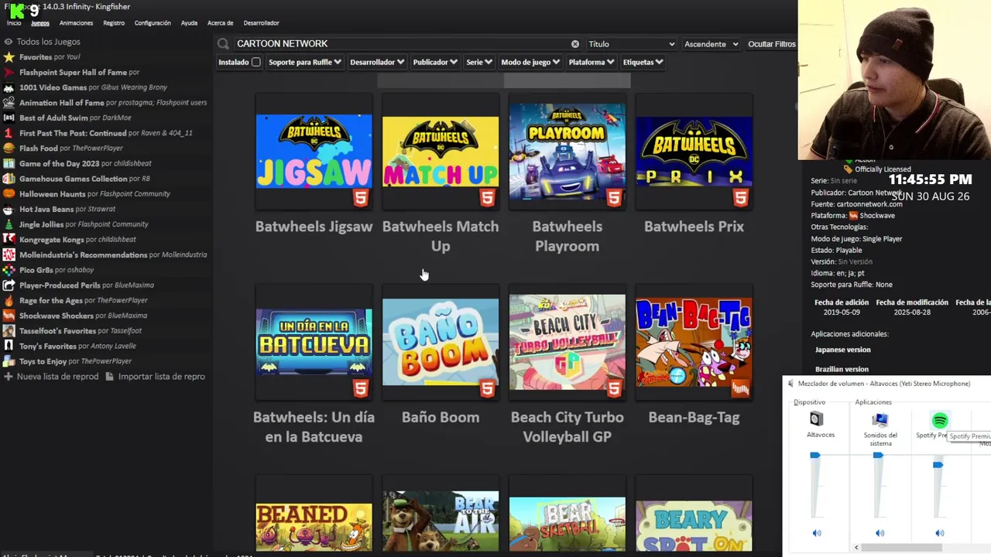Expand the Modo de juego filter
Screen dimensions: 991x557
coord(530,62)
